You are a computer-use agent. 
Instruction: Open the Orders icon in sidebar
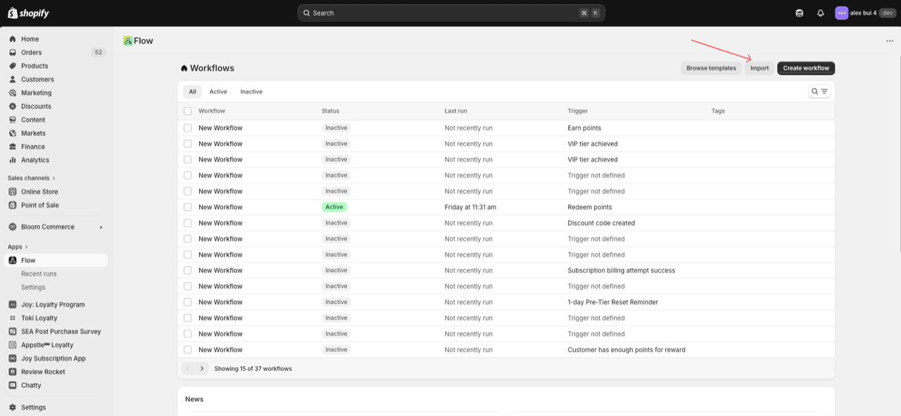coord(13,52)
